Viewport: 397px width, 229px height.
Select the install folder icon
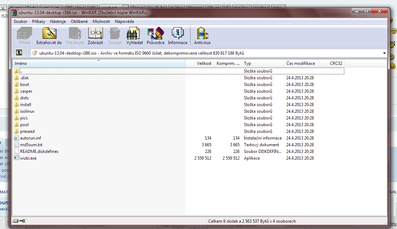[17, 104]
